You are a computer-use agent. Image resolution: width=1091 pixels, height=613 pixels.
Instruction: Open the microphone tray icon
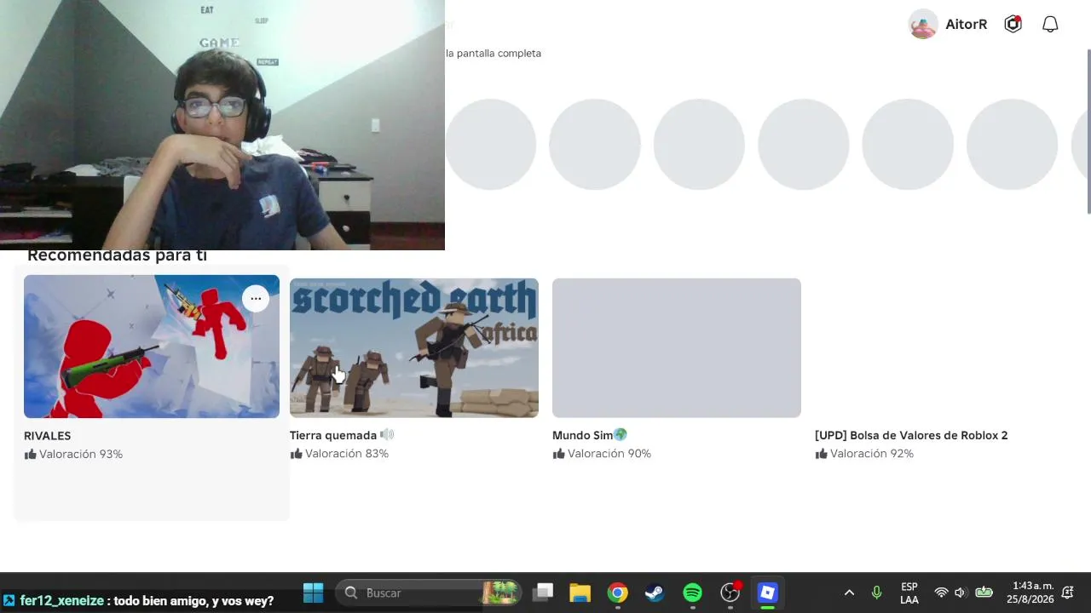(876, 593)
